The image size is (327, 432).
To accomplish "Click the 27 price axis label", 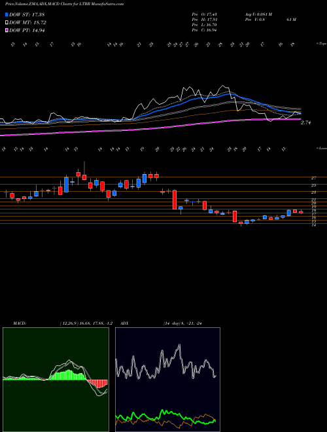I will coord(313,178).
